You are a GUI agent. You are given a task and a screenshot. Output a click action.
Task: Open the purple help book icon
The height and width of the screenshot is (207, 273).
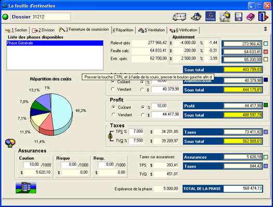[250, 17]
